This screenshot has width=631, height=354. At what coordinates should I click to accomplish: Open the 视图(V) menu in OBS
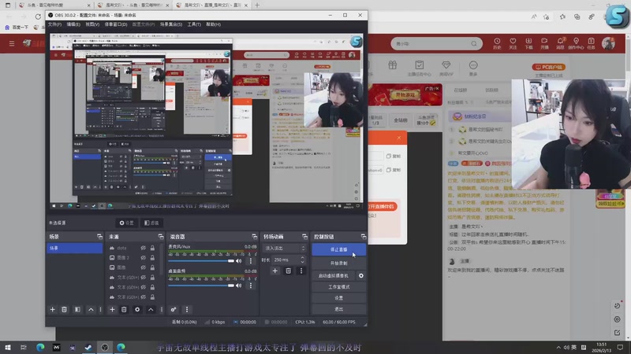pyautogui.click(x=92, y=24)
